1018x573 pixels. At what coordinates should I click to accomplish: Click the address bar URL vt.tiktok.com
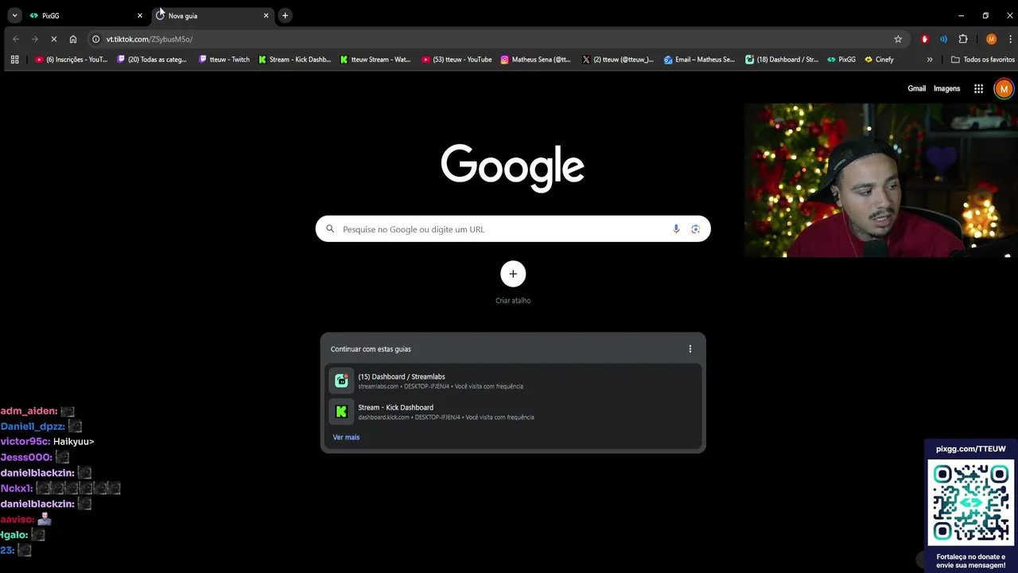(150, 39)
